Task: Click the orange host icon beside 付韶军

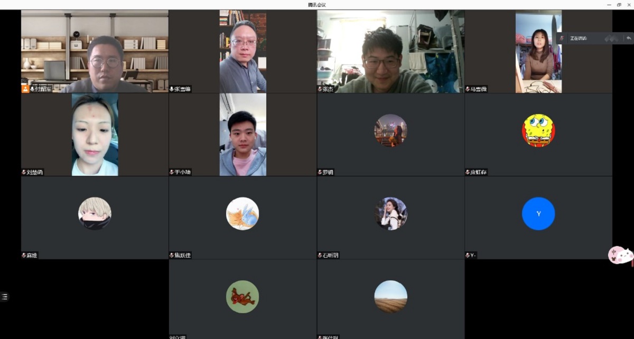Action: (x=25, y=89)
